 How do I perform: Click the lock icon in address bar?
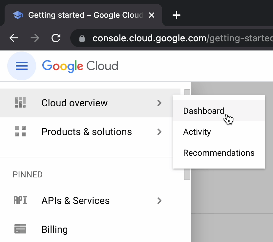(82, 39)
